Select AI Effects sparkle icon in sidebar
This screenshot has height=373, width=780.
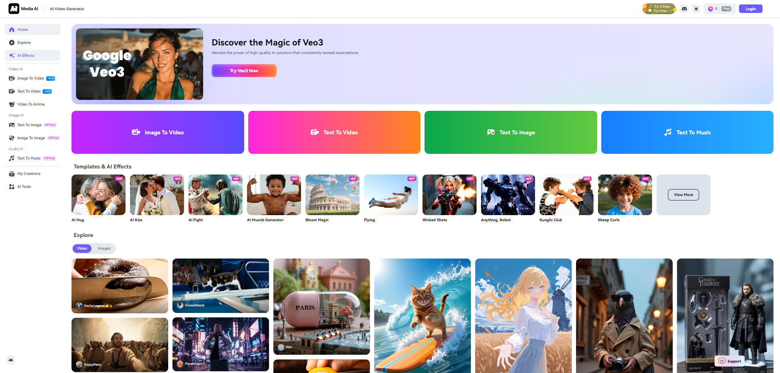(12, 56)
